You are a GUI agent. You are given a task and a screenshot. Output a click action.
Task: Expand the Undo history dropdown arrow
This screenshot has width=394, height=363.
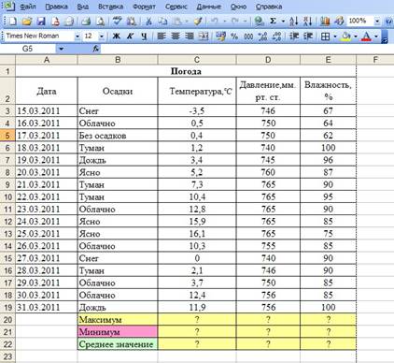tap(224, 22)
